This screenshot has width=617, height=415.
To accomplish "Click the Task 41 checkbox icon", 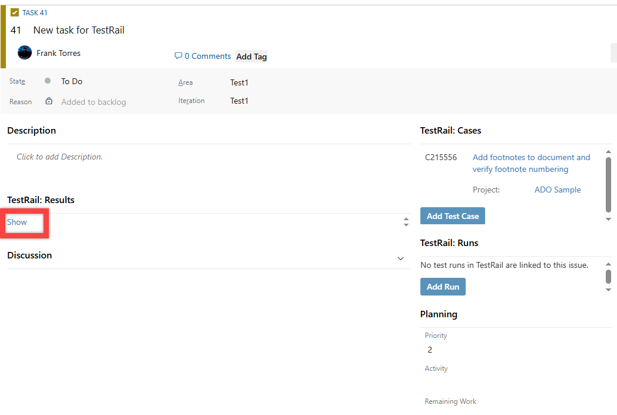I will (15, 12).
